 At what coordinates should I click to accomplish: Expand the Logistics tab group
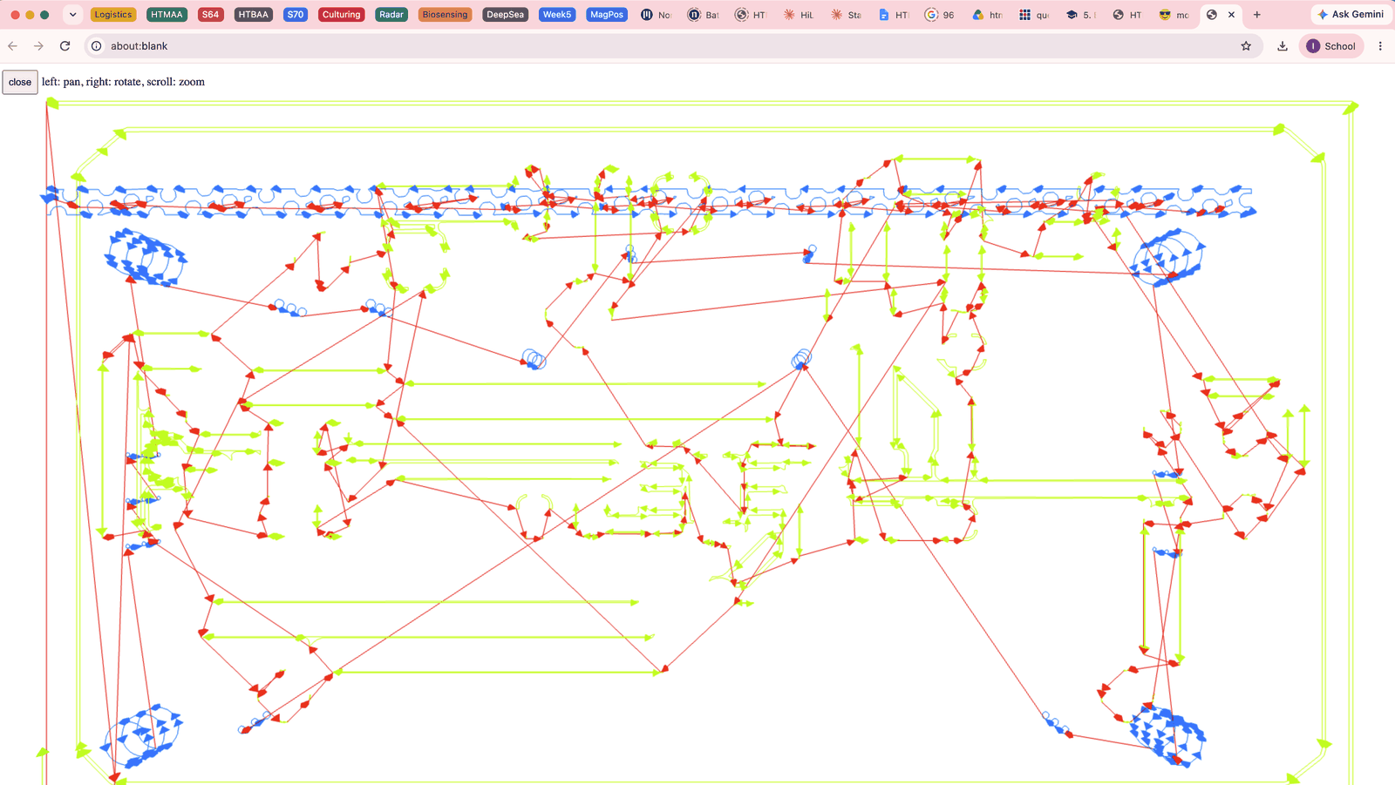113,15
